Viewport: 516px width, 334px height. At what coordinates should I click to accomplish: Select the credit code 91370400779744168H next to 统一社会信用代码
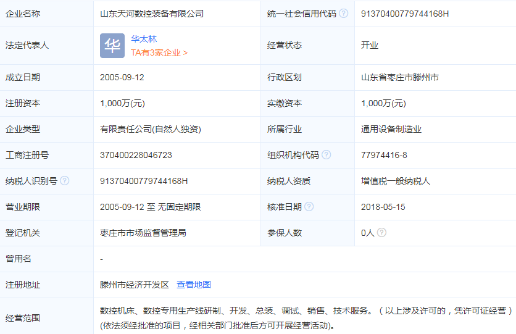[x=405, y=14]
